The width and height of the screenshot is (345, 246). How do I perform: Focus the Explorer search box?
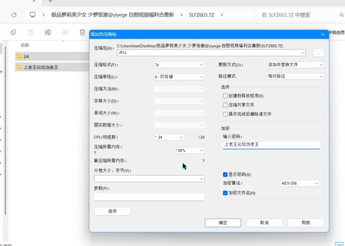(298, 15)
